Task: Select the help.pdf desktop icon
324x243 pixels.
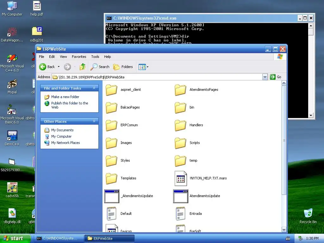Action: 37,6
